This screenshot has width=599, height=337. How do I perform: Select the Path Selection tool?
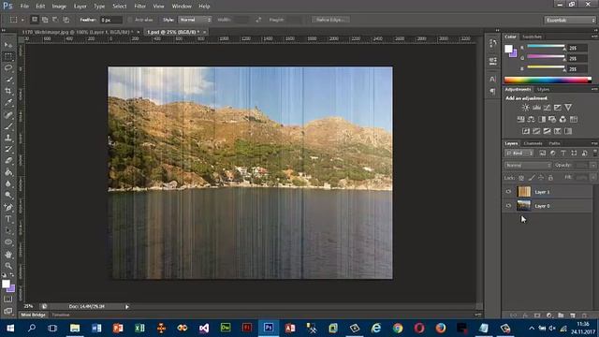click(8, 230)
